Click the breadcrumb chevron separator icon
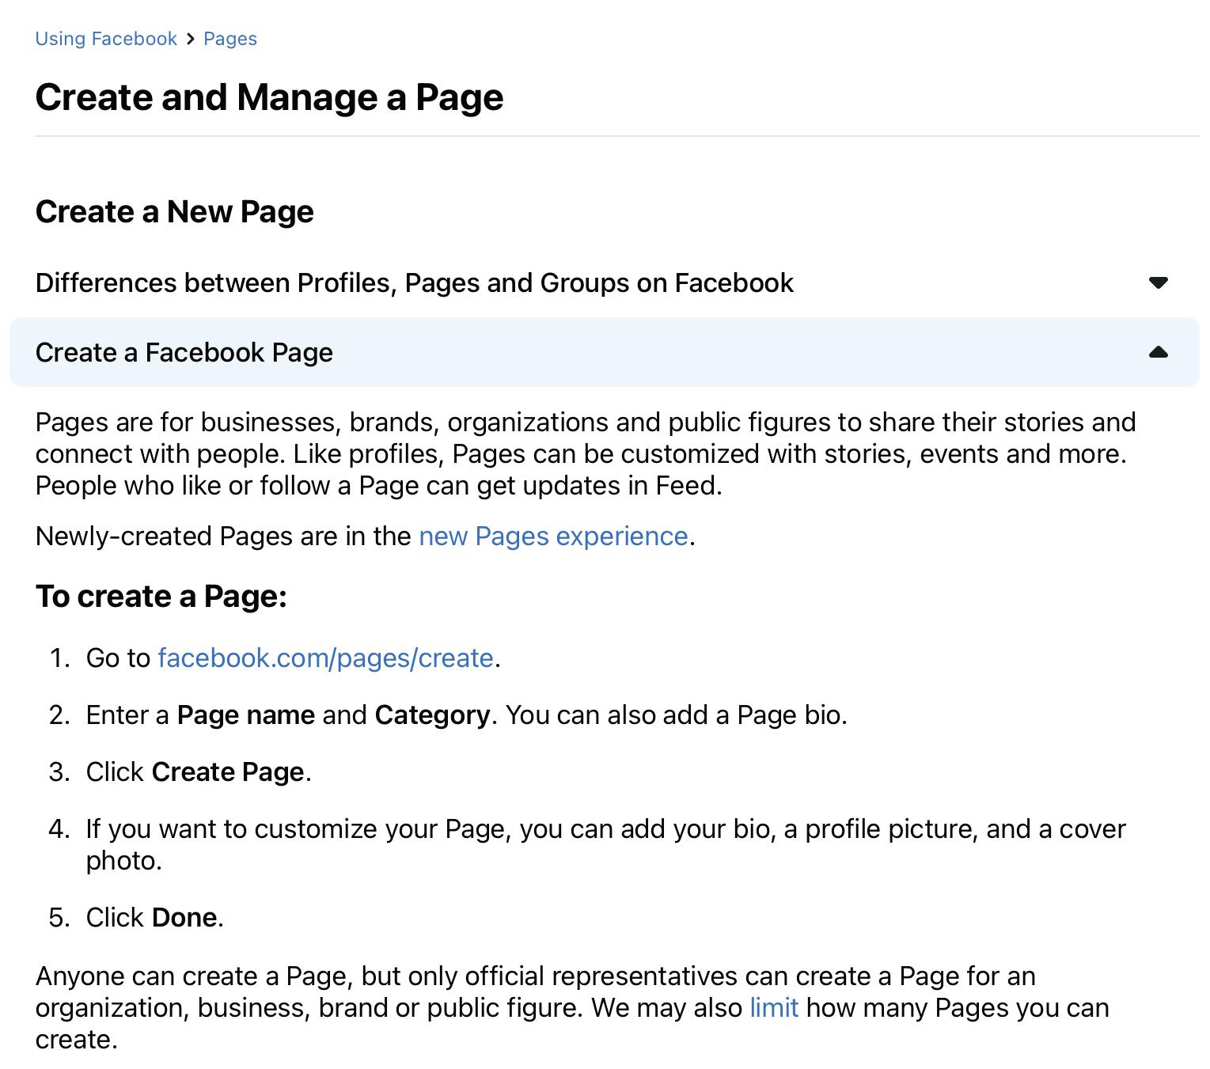 pos(191,39)
